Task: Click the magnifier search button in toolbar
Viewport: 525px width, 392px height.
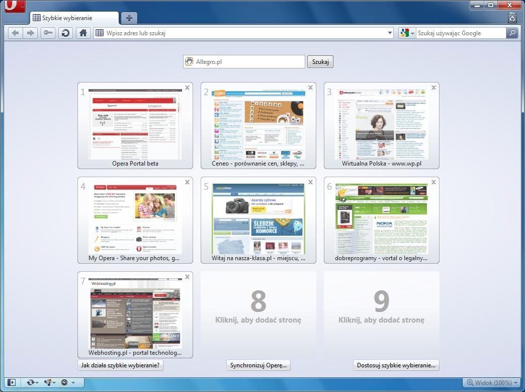Action: 512,33
